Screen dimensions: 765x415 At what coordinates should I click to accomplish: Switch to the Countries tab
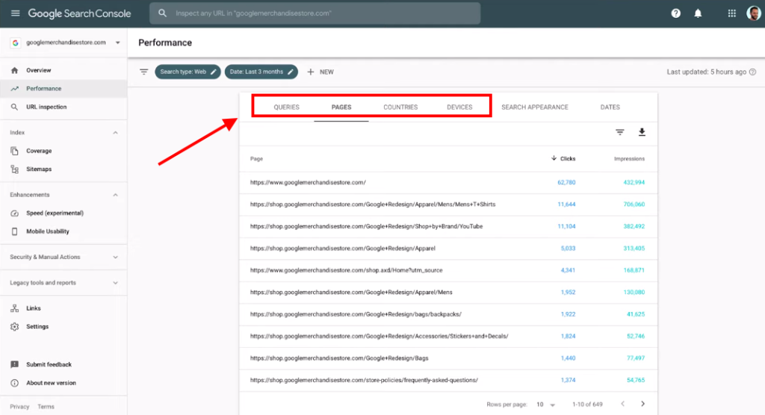pyautogui.click(x=400, y=107)
